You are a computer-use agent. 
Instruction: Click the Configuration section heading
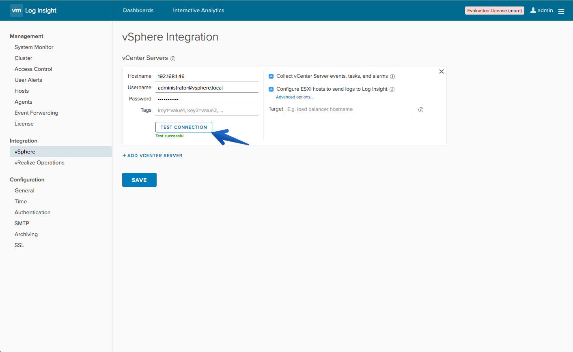pyautogui.click(x=27, y=180)
